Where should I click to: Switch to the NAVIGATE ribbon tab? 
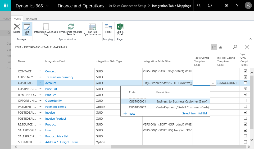pyautogui.click(x=32, y=18)
